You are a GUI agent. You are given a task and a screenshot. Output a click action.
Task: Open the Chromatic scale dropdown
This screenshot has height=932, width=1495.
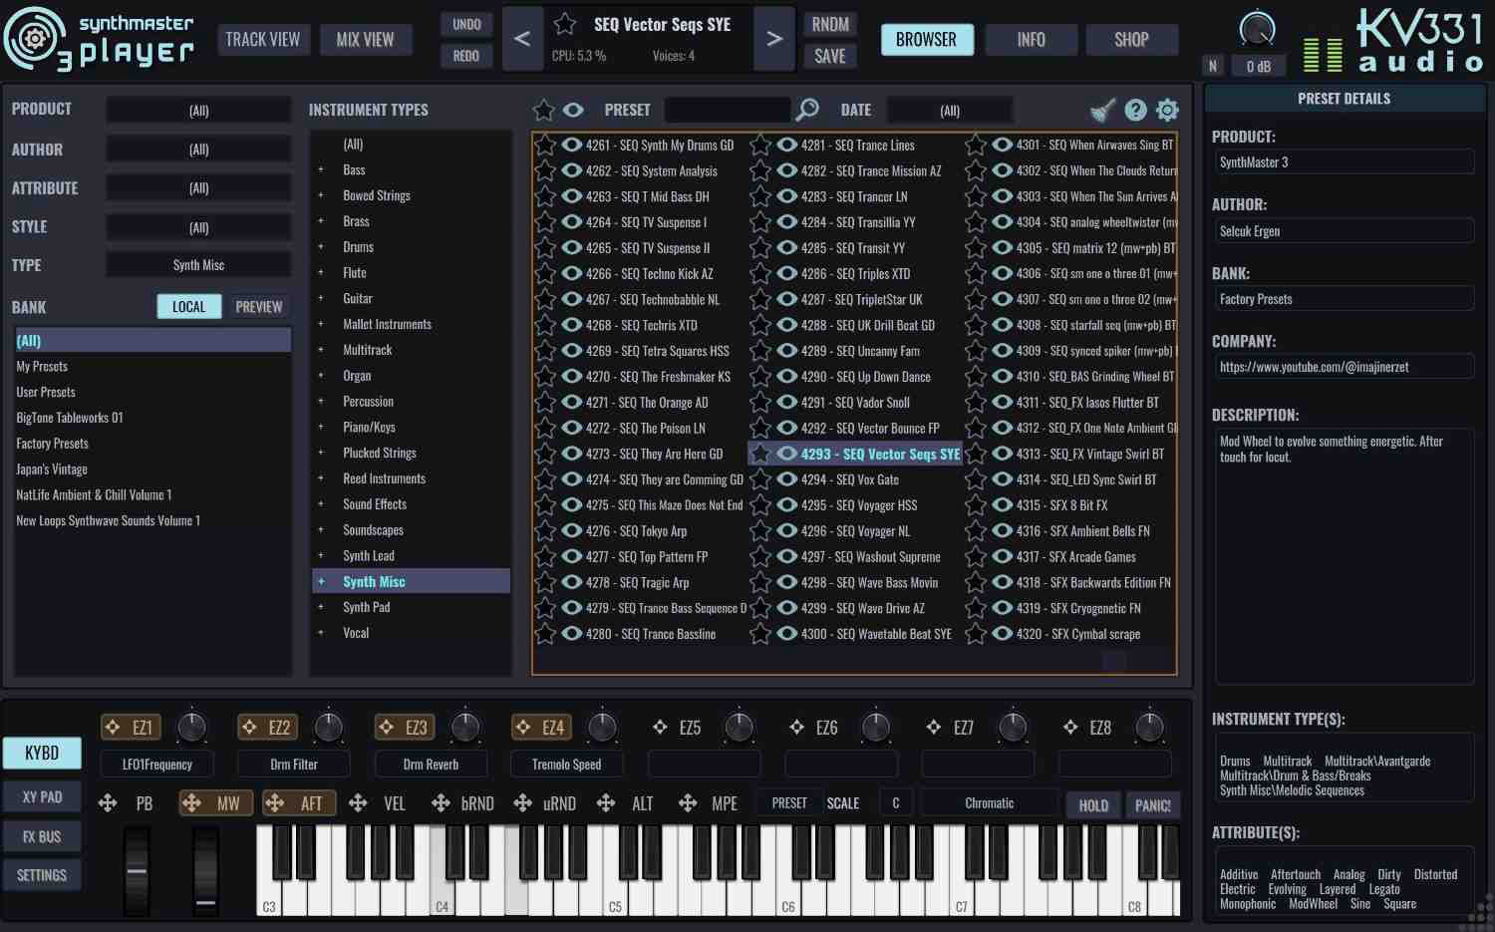coord(988,802)
